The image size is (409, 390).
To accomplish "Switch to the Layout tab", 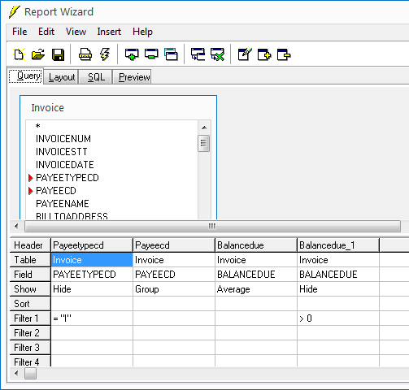I will coord(62,77).
